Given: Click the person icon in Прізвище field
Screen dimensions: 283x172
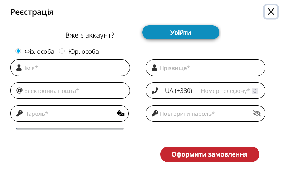Looking at the screenshot, I should (154, 68).
